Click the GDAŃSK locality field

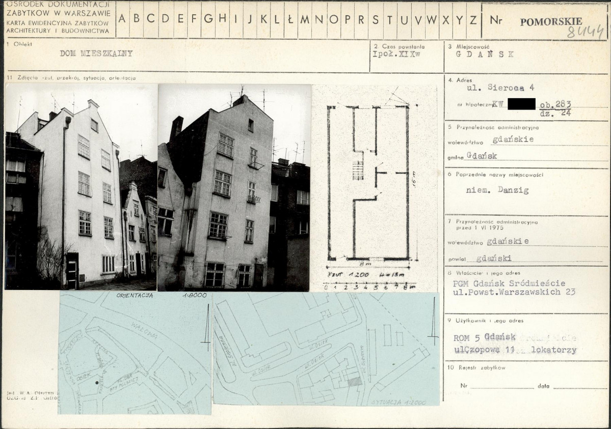(485, 54)
